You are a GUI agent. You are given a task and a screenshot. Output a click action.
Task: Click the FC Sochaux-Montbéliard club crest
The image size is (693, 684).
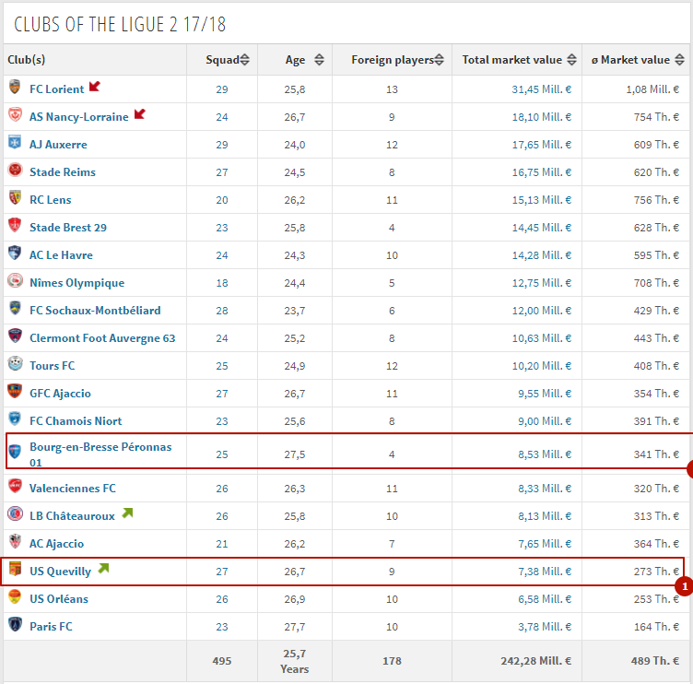tap(15, 308)
